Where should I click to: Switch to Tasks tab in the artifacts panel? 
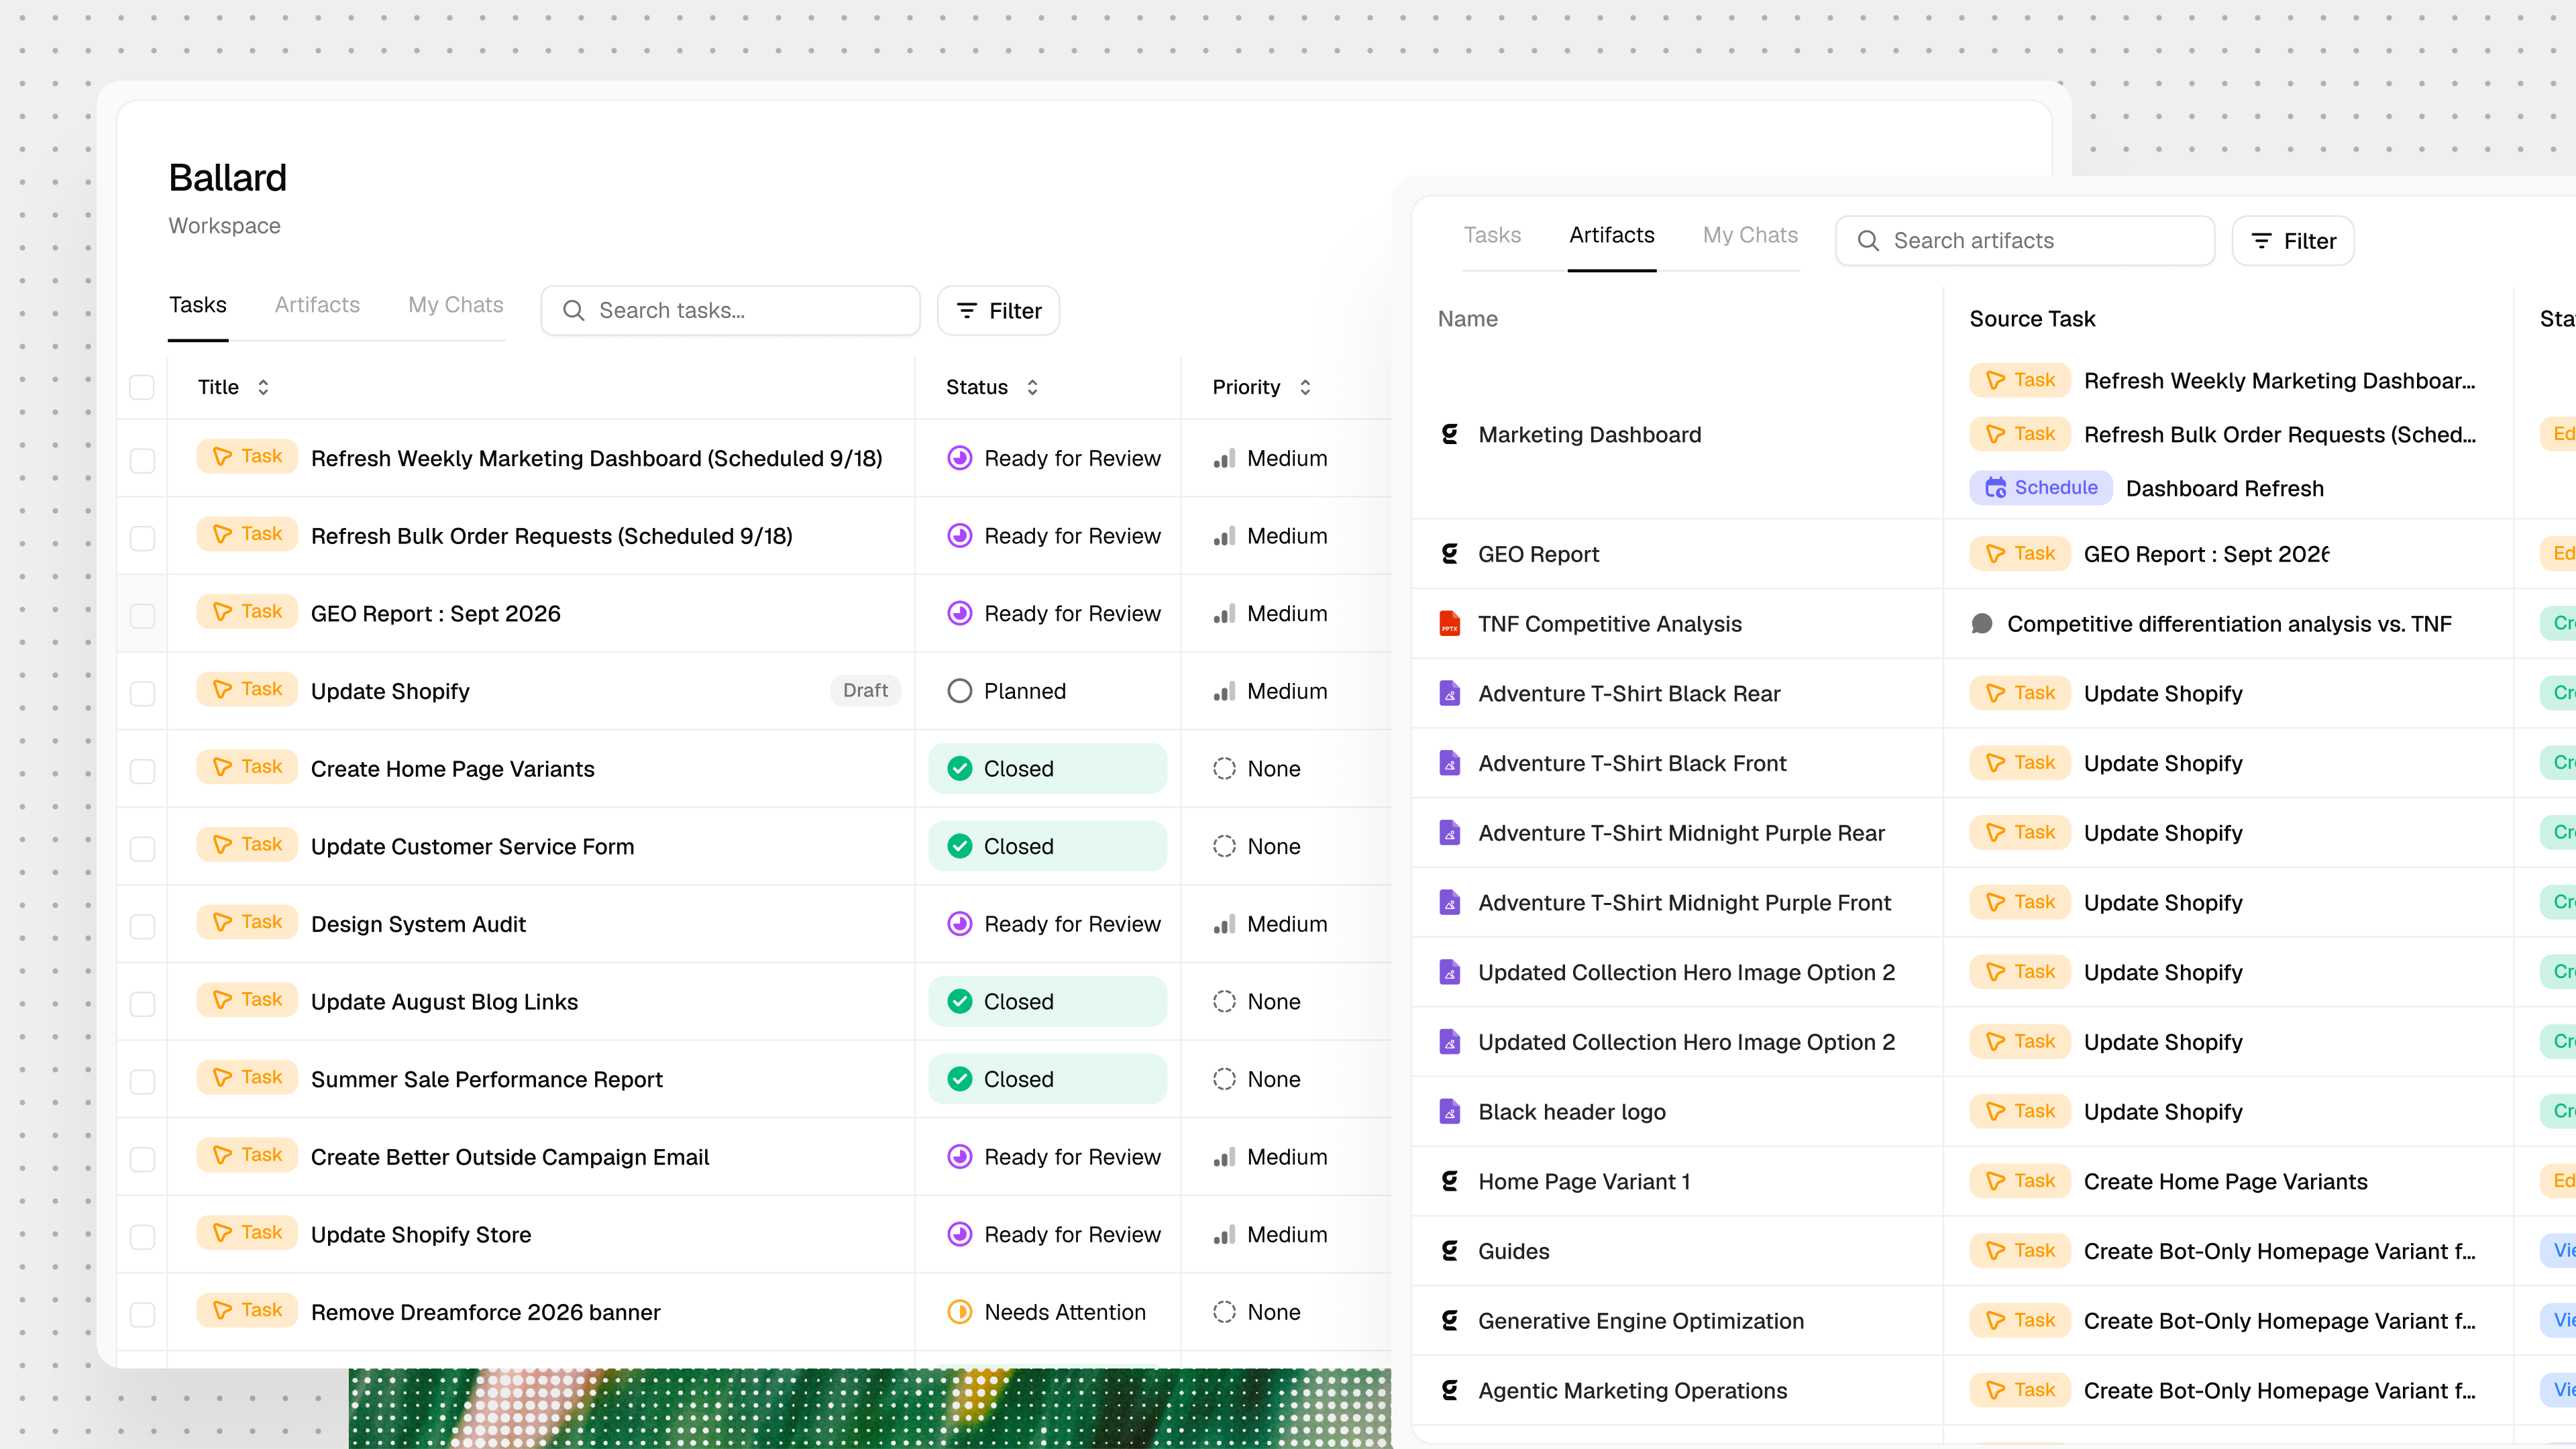[1492, 235]
